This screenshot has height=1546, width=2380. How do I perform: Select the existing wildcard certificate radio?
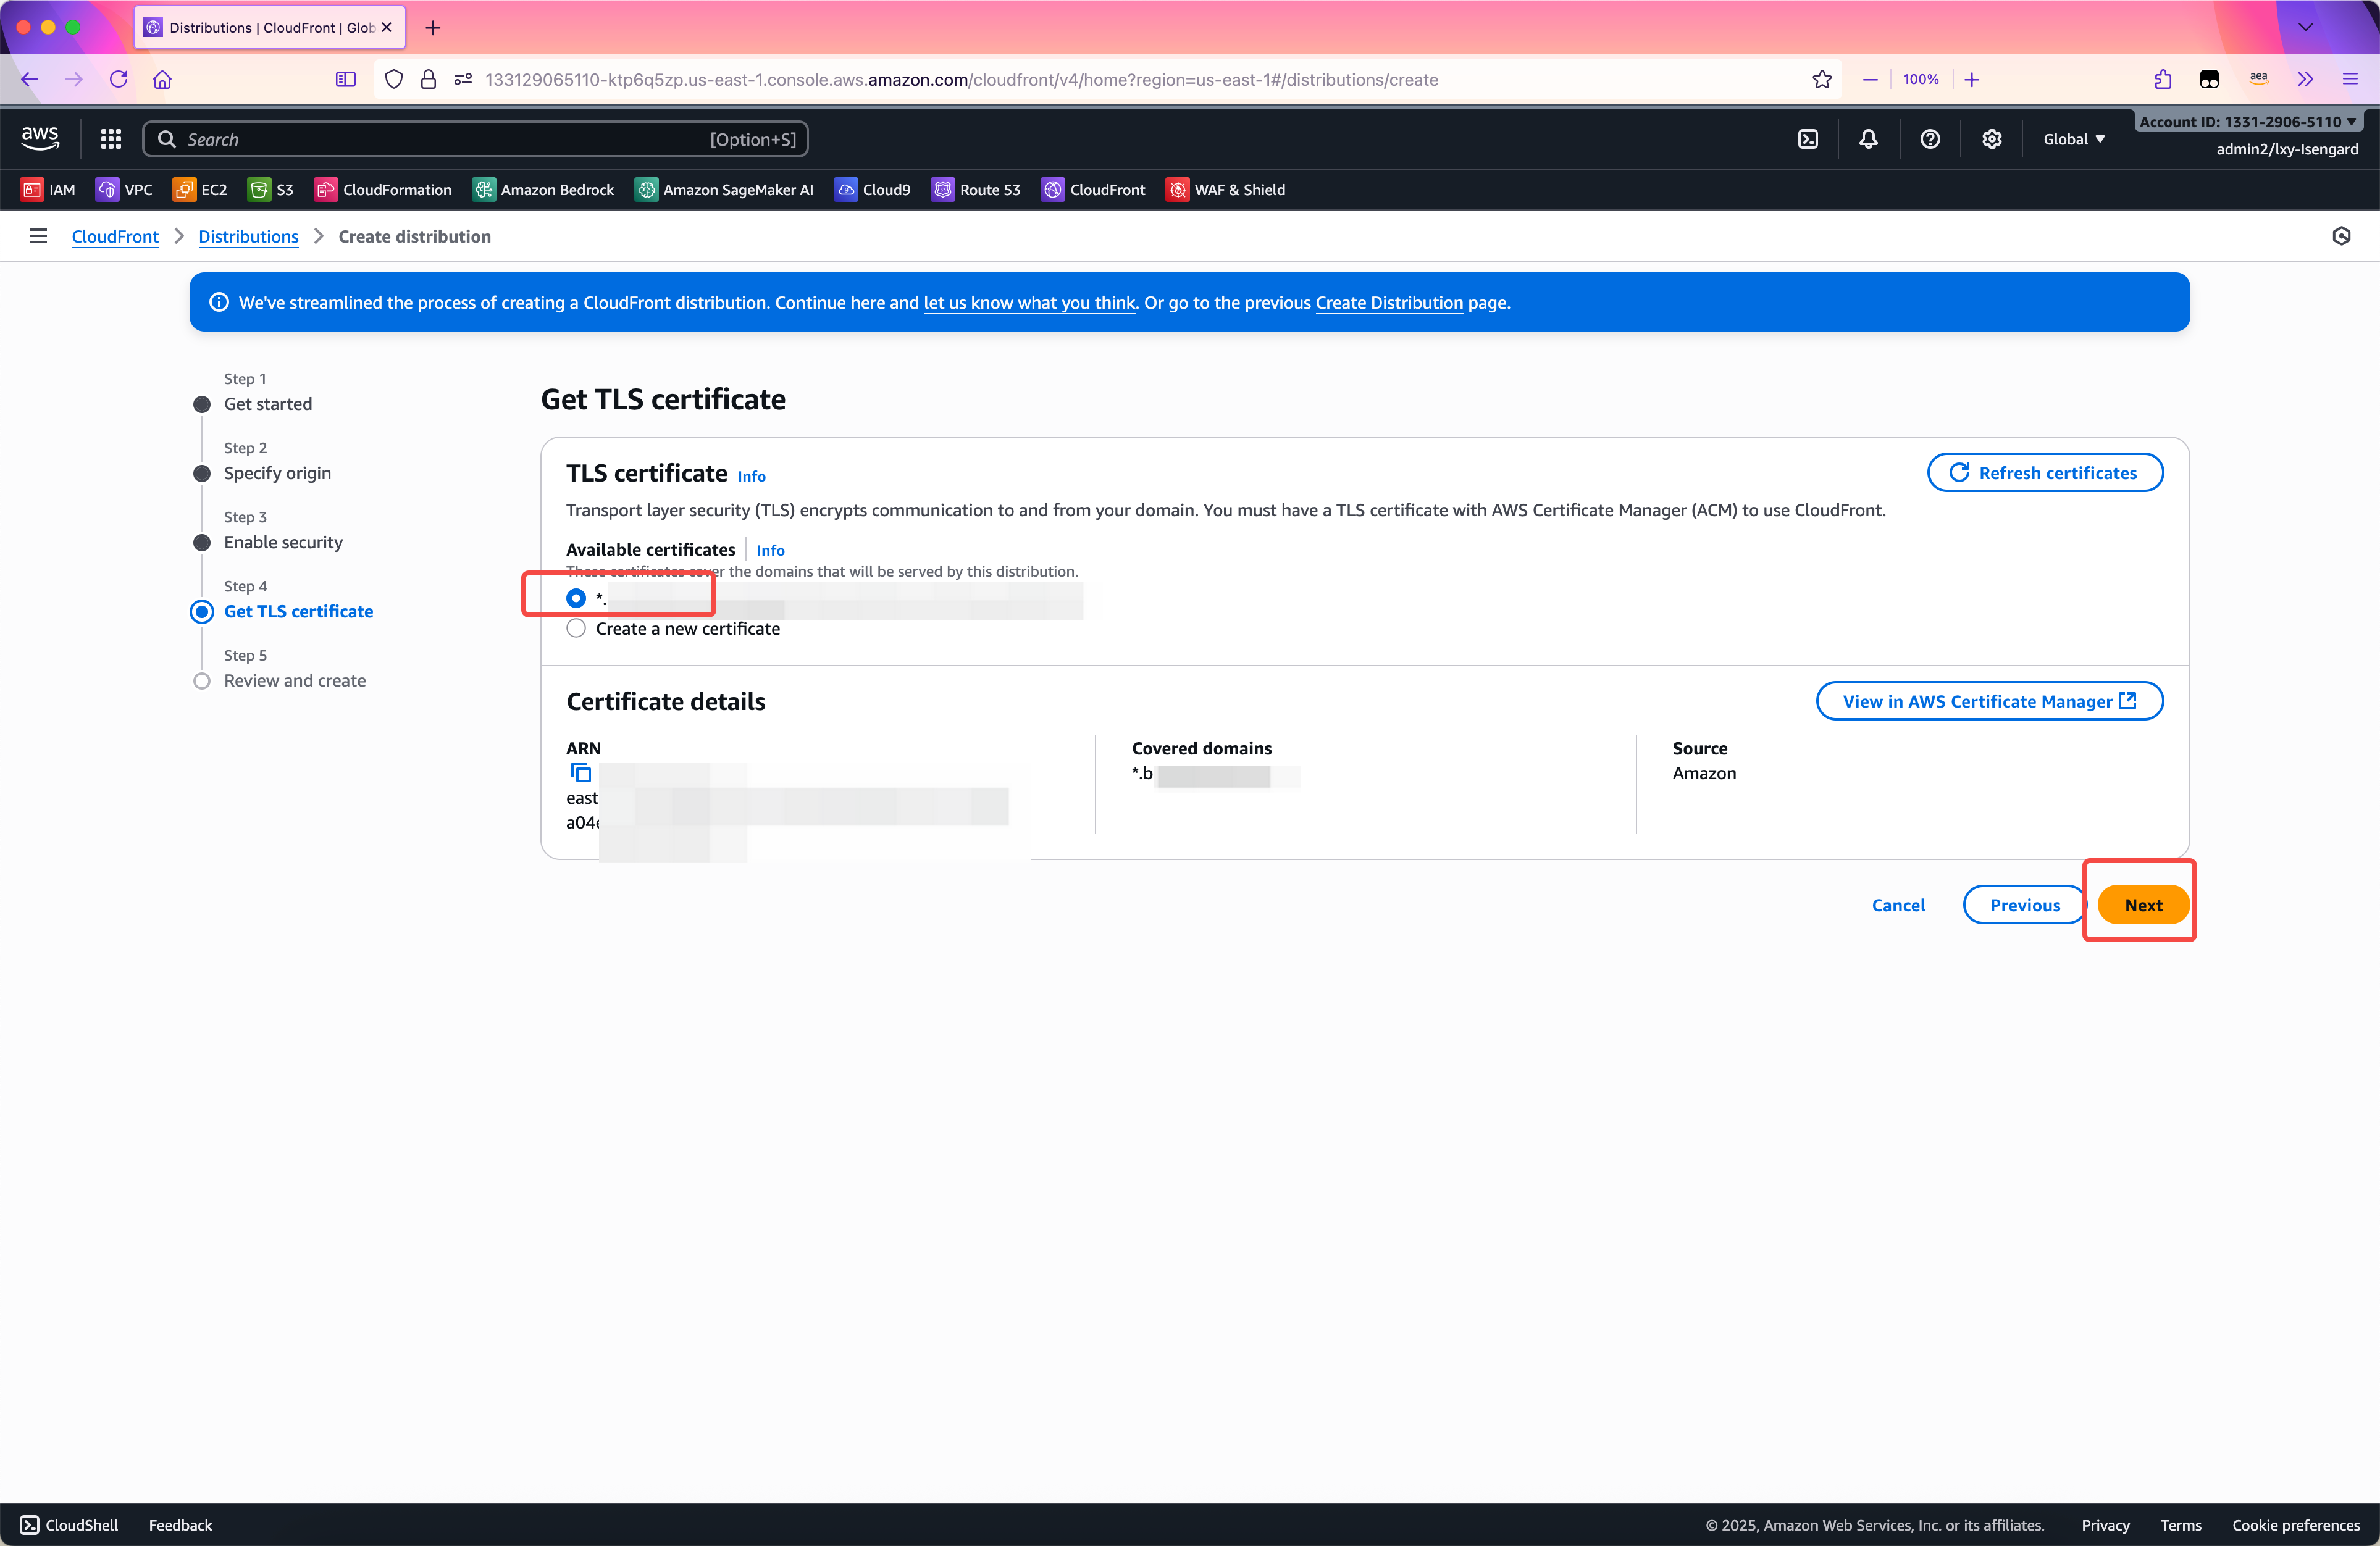(576, 598)
